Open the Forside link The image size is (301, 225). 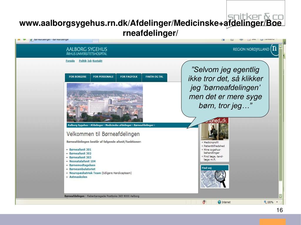[70, 61]
